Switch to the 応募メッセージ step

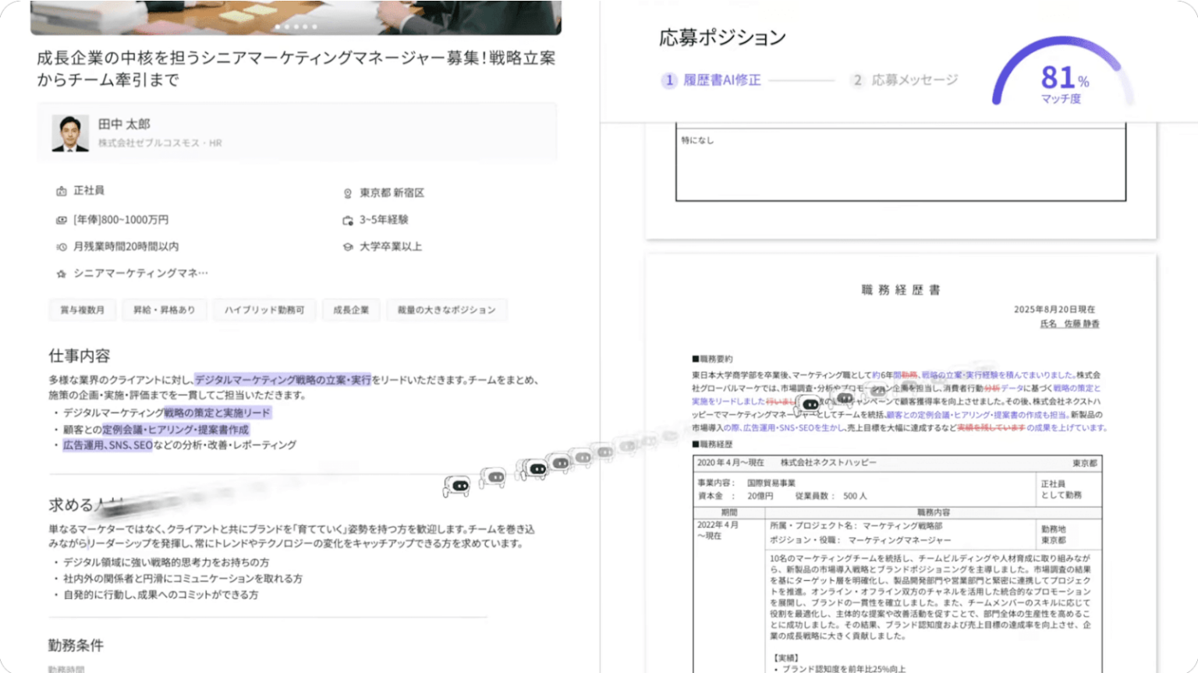click(905, 80)
